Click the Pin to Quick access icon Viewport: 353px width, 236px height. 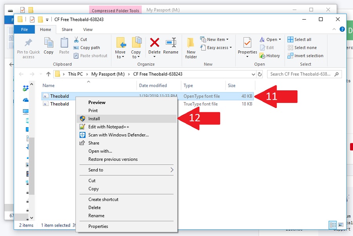click(x=28, y=43)
